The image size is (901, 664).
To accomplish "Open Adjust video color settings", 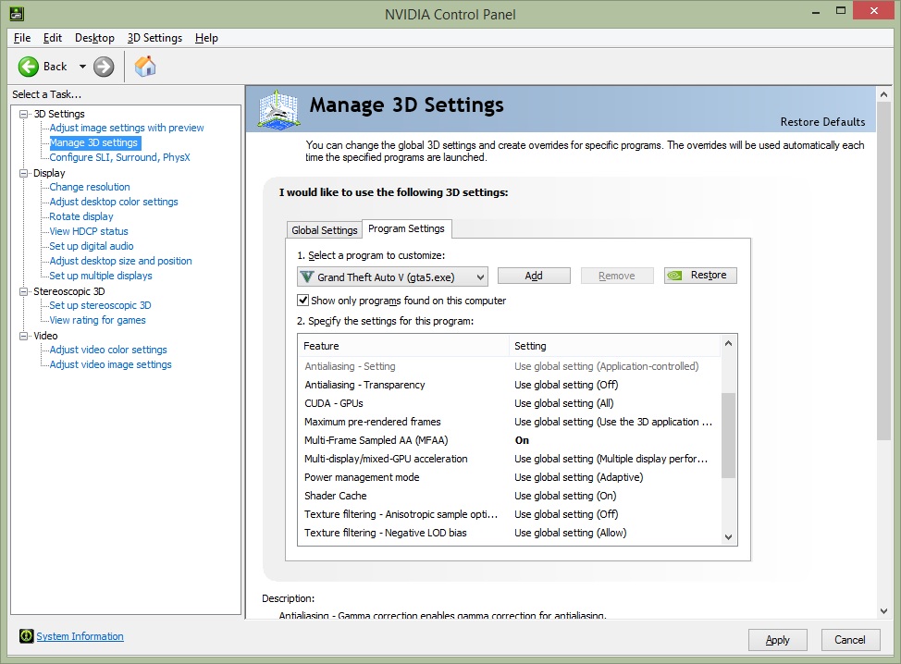I will 108,350.
